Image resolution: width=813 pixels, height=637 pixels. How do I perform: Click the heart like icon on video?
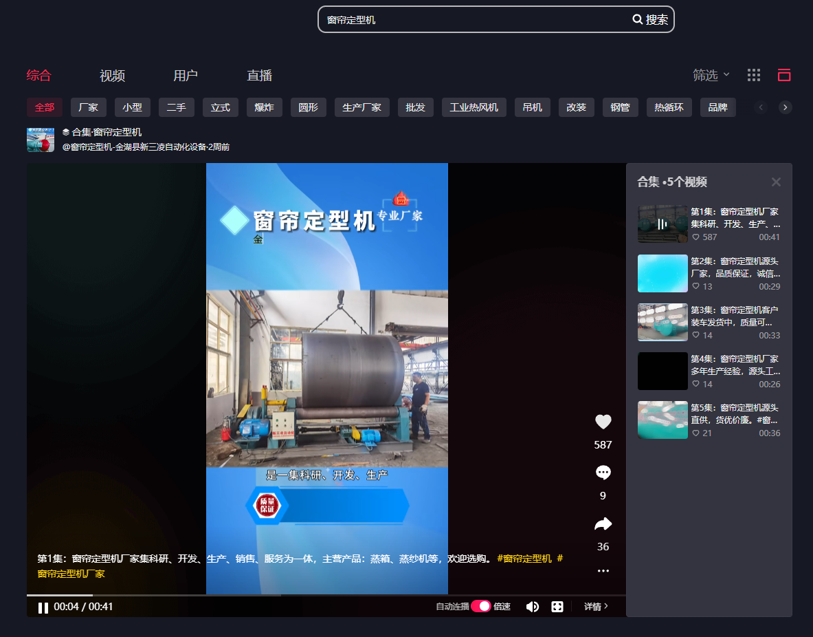coord(603,422)
